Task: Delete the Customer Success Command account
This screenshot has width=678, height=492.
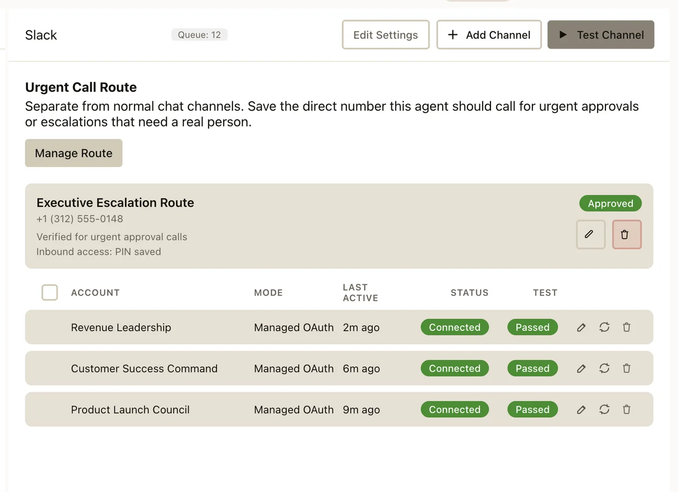Action: 627,368
